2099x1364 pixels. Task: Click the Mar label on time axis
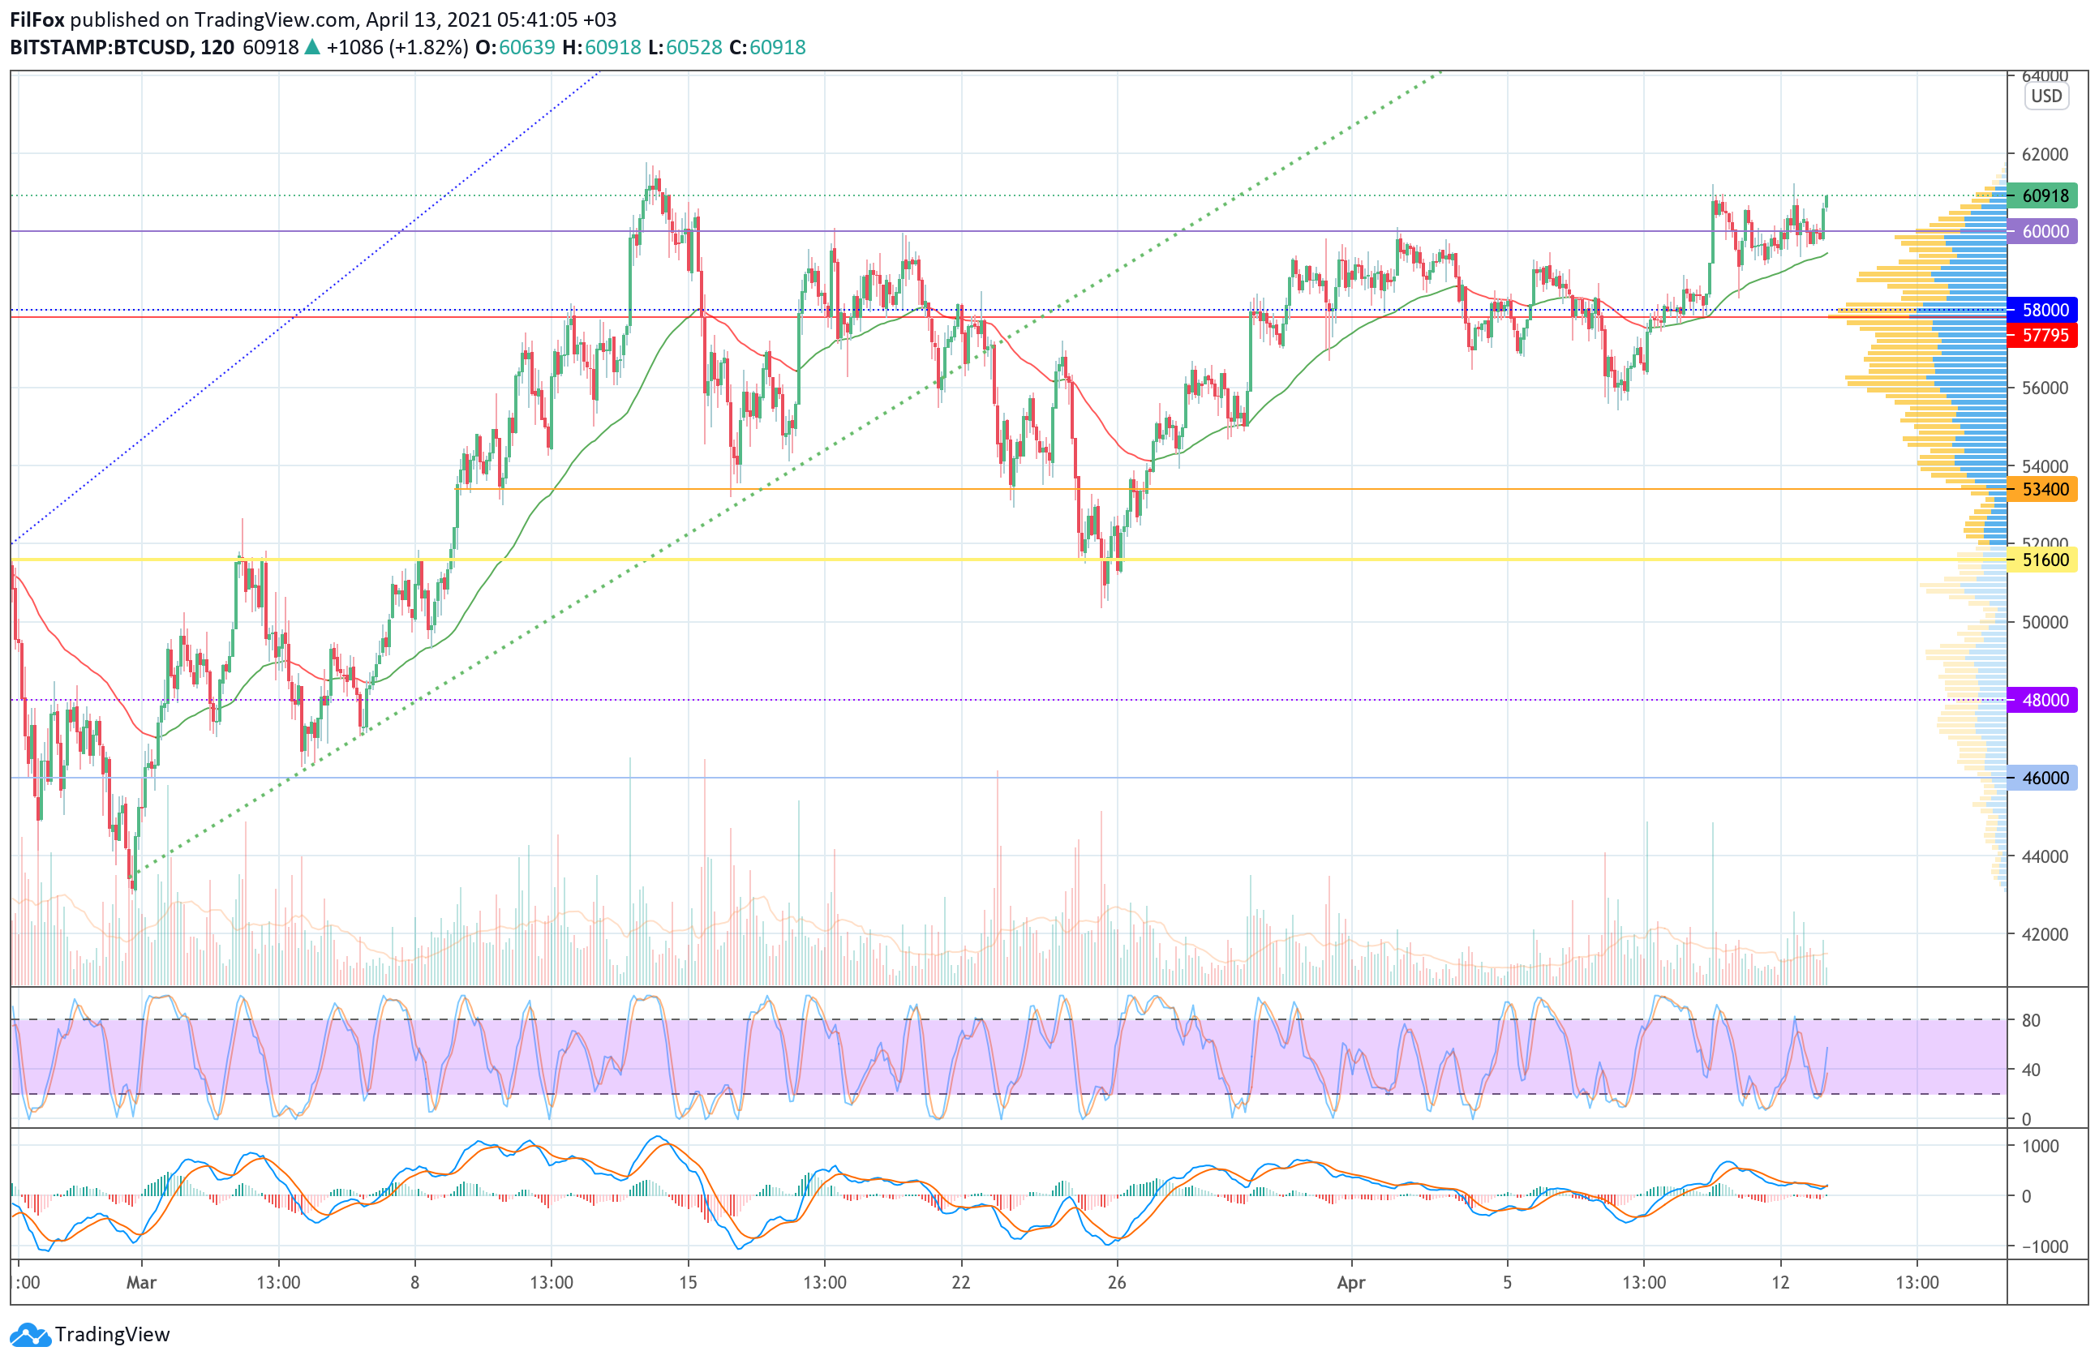tap(141, 1282)
